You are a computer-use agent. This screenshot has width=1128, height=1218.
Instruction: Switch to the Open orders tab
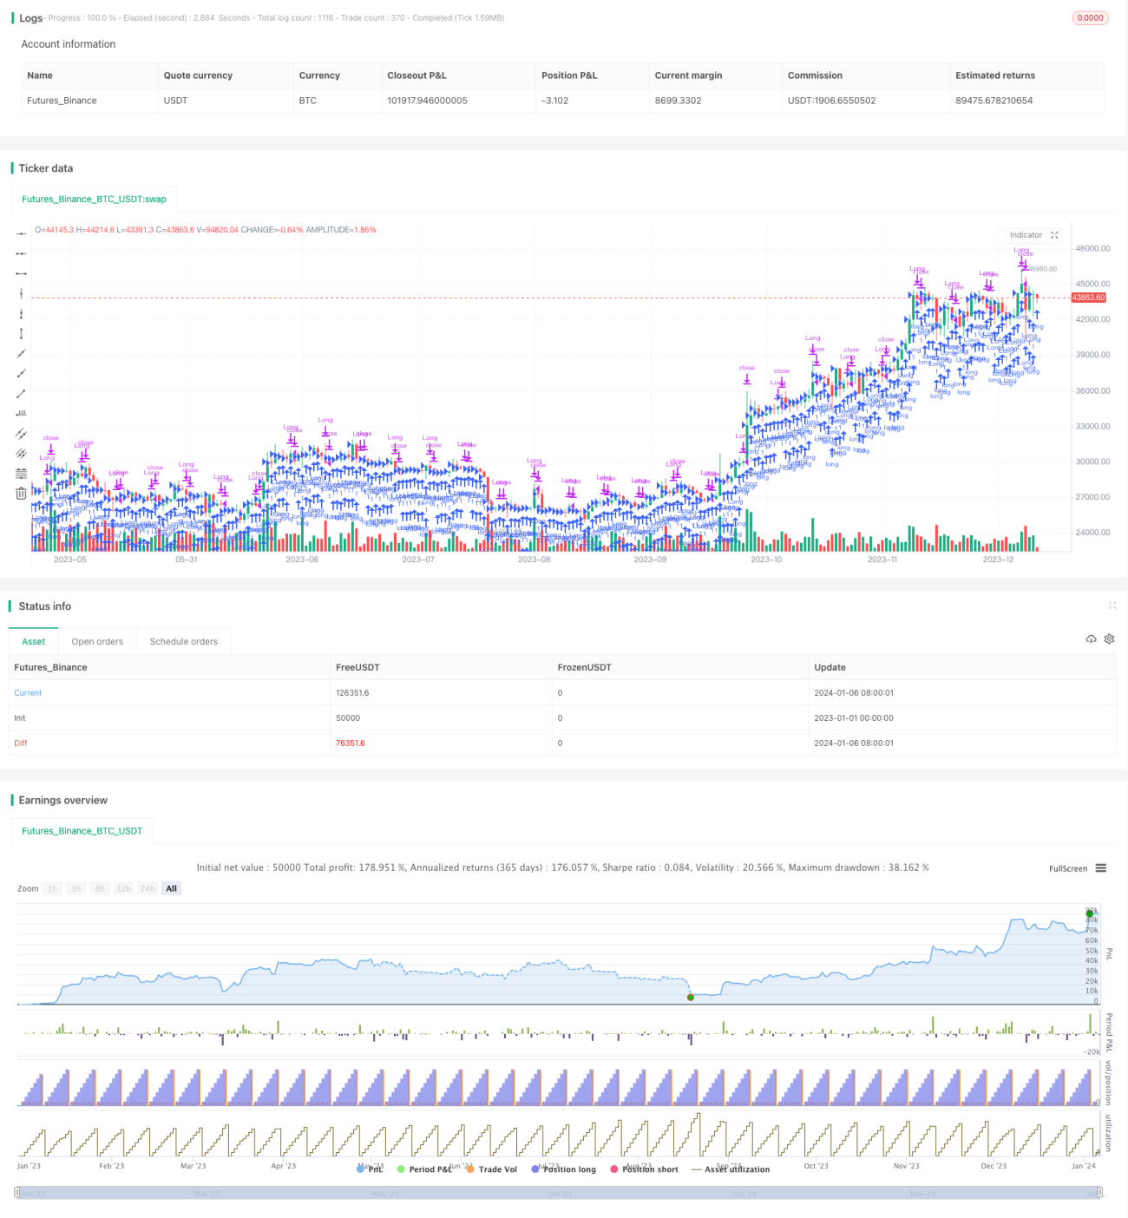pos(97,642)
